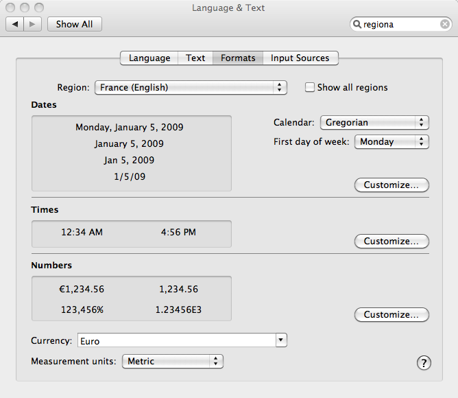Go back with the left arrow button
This screenshot has height=398, width=458.
pos(15,24)
